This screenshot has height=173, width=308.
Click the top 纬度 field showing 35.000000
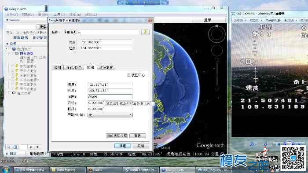pos(106,42)
